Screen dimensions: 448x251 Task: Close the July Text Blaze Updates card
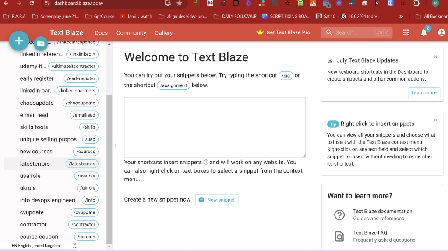click(435, 57)
